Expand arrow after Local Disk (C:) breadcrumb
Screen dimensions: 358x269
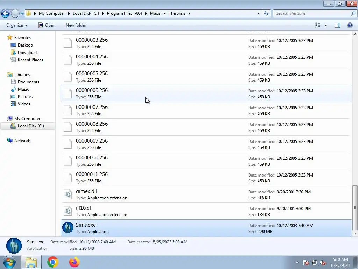pos(103,13)
